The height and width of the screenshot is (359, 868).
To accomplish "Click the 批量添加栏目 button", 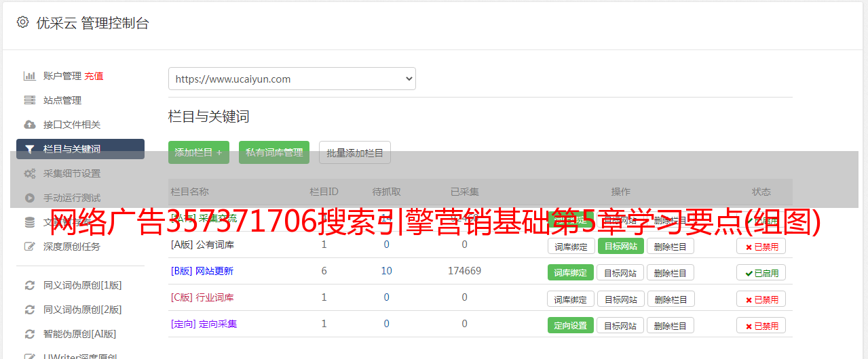I will click(x=355, y=152).
